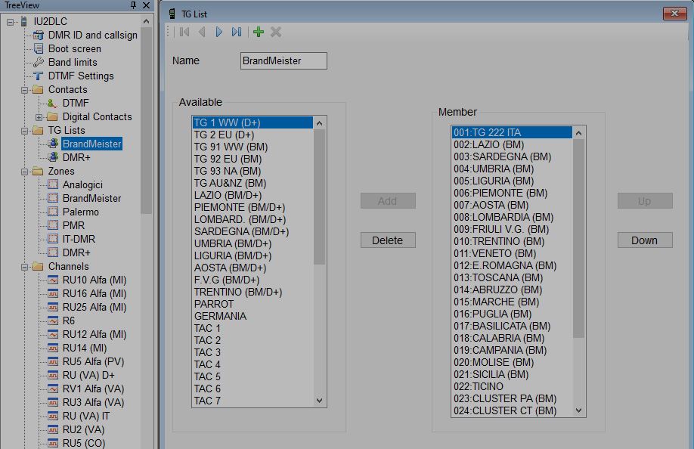Collapse the IU2DLC root node
The height and width of the screenshot is (449, 694).
[x=10, y=22]
